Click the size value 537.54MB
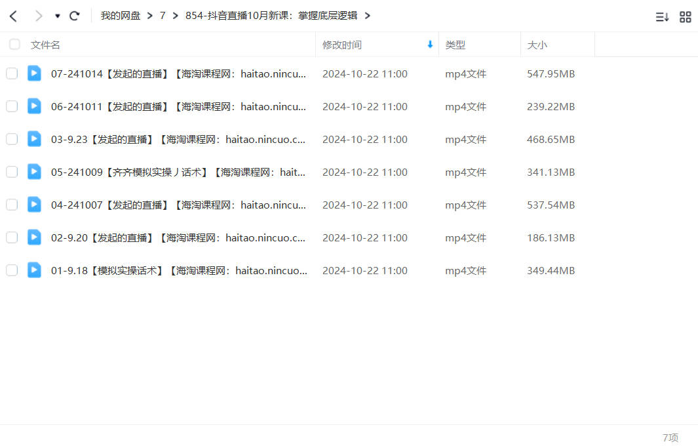Screen dimensions: 698x446 551,205
